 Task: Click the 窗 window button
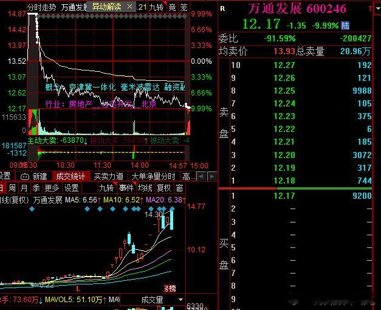pos(180,188)
